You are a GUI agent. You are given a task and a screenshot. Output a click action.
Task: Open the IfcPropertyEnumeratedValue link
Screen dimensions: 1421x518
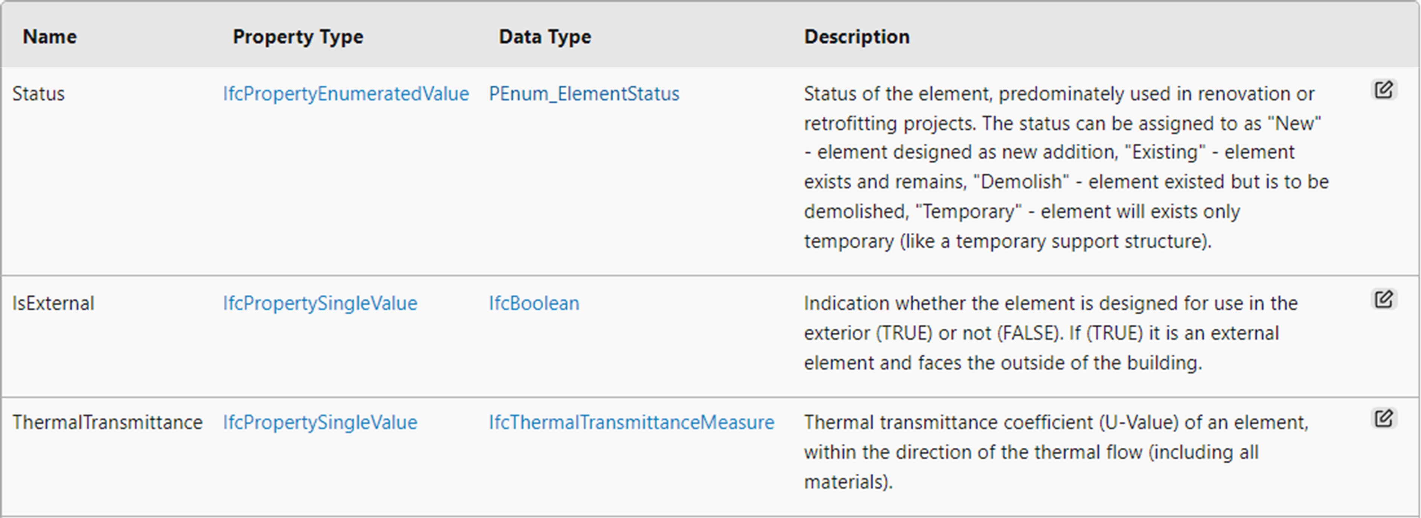click(x=346, y=94)
